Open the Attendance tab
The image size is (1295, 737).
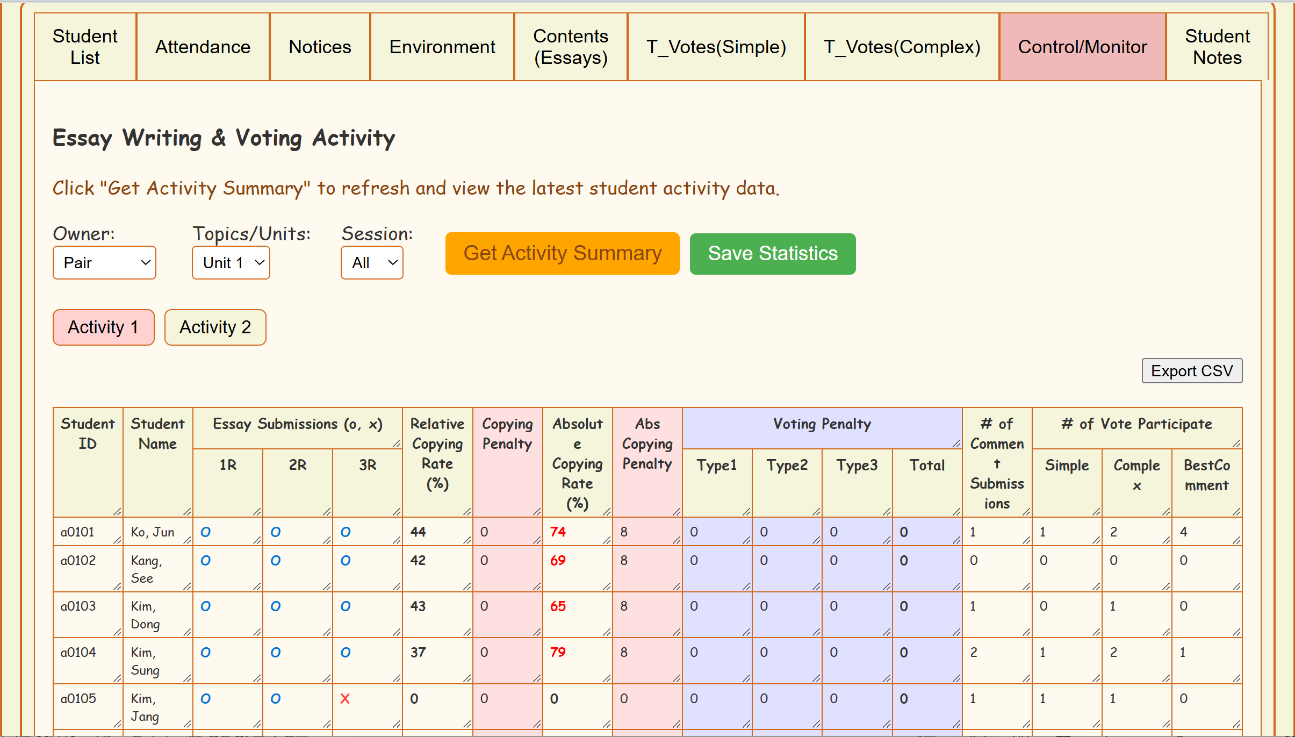point(203,47)
